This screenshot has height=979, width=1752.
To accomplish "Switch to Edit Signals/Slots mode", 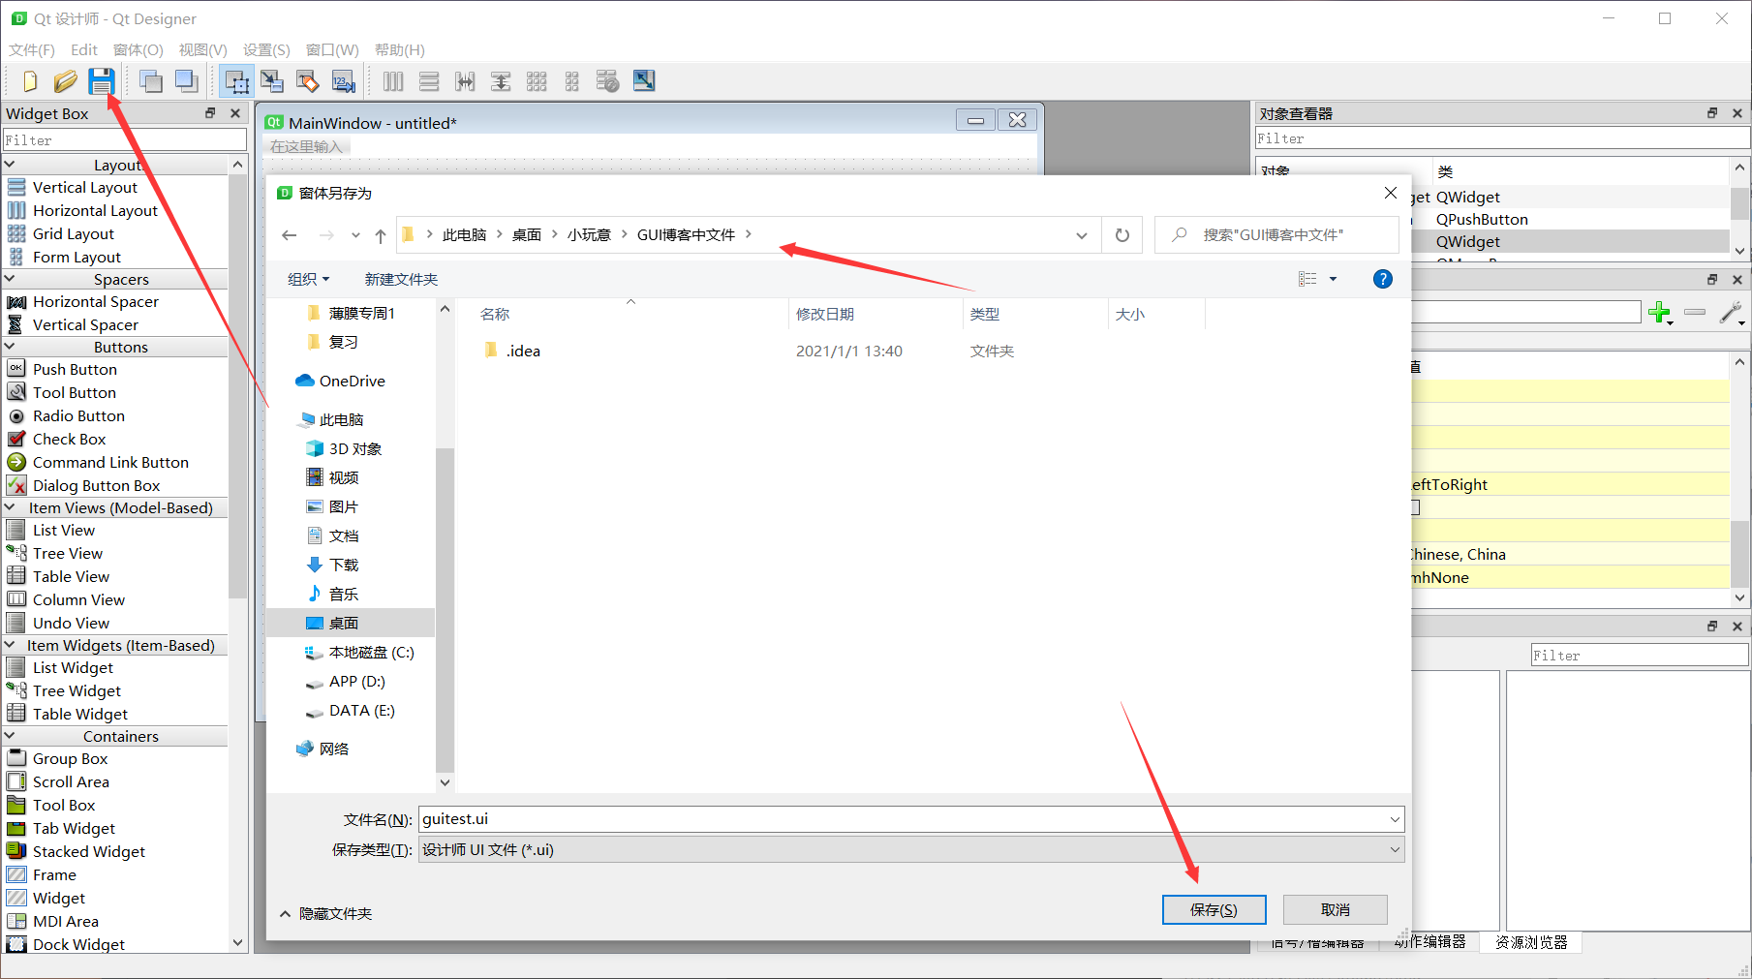I will pyautogui.click(x=272, y=81).
